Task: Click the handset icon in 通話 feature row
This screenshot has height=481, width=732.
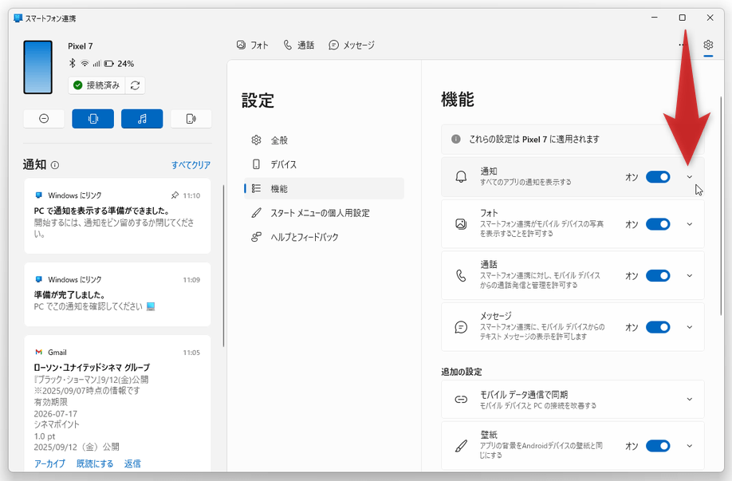Action: (x=461, y=275)
